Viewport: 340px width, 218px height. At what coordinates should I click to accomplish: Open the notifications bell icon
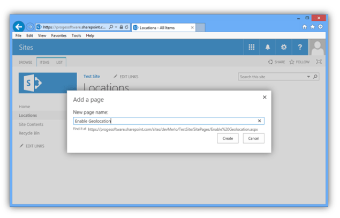[268, 48]
